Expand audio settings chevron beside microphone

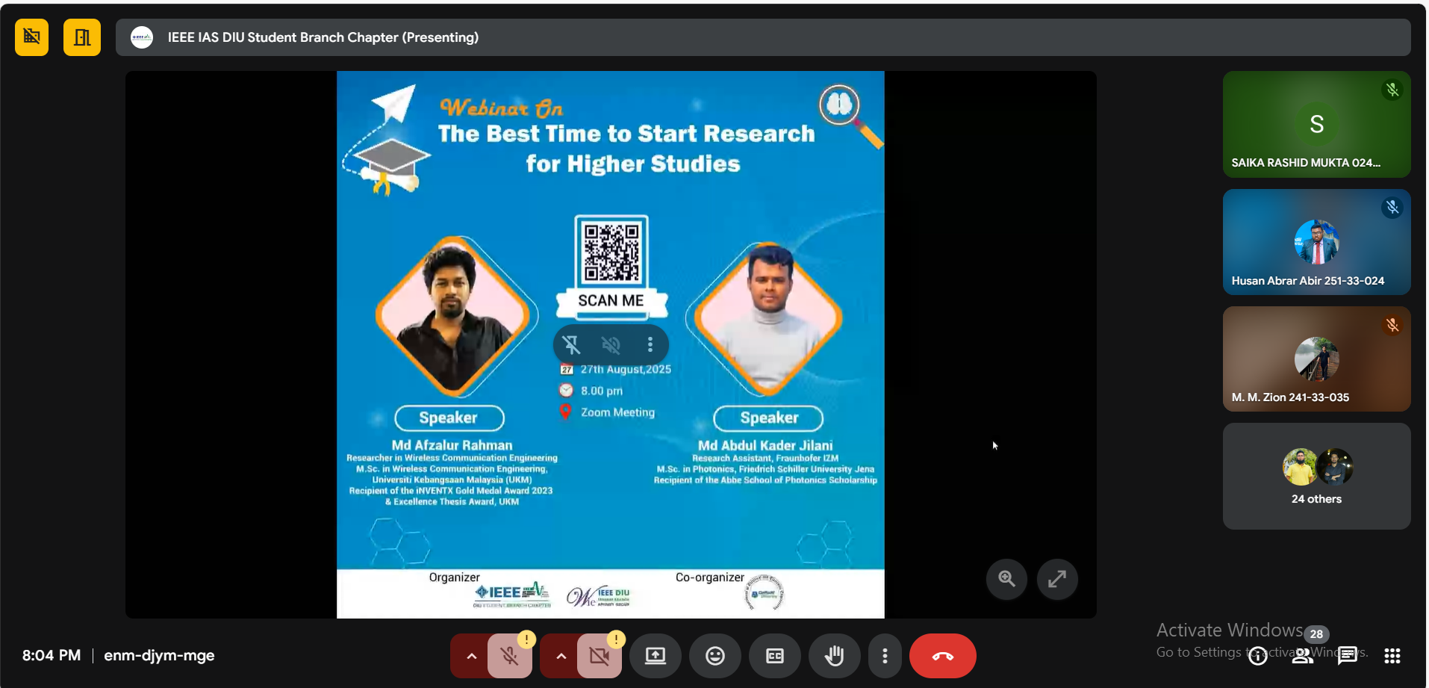(x=471, y=656)
